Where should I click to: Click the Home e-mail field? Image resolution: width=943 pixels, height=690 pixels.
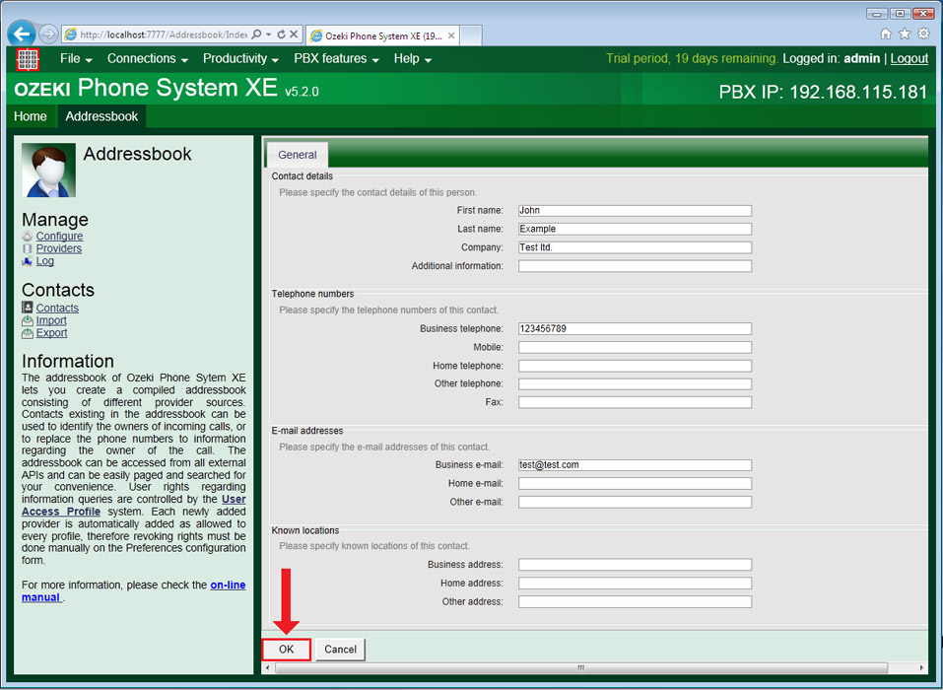click(636, 484)
